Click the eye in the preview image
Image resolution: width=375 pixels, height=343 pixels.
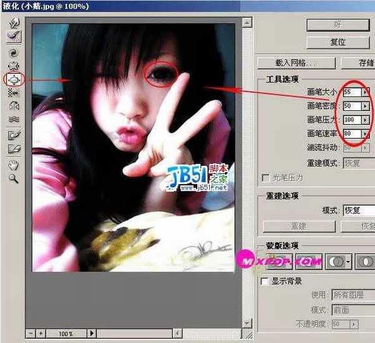click(161, 74)
